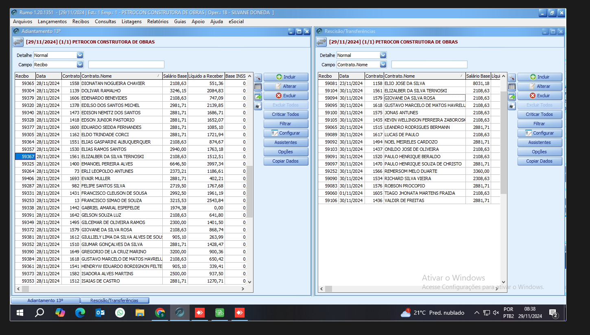Open the notification center icon

(553, 313)
